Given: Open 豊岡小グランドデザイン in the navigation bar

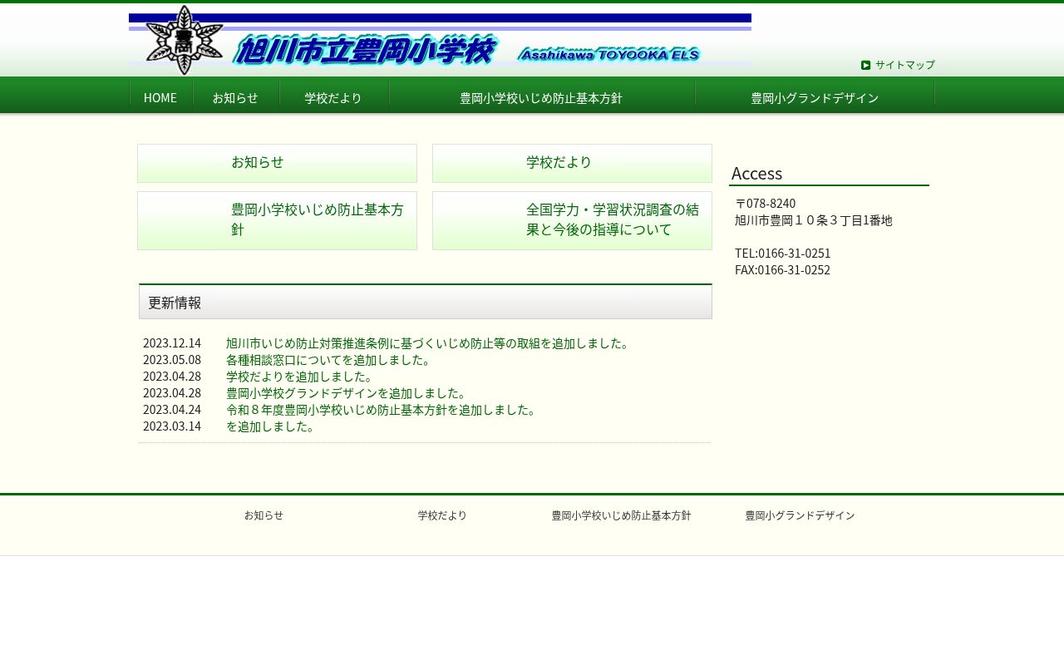Looking at the screenshot, I should pyautogui.click(x=815, y=97).
